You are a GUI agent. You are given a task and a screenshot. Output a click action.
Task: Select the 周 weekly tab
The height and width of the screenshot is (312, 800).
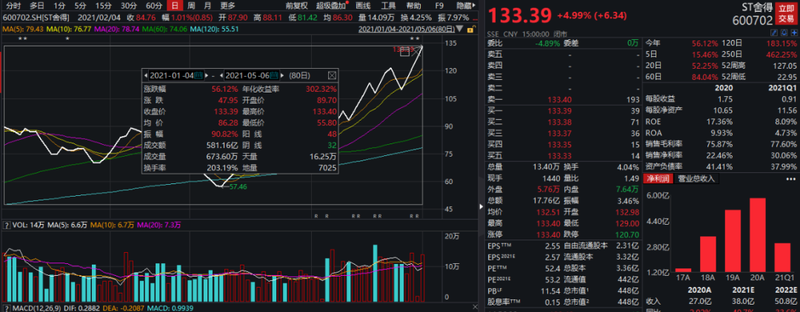pyautogui.click(x=191, y=6)
